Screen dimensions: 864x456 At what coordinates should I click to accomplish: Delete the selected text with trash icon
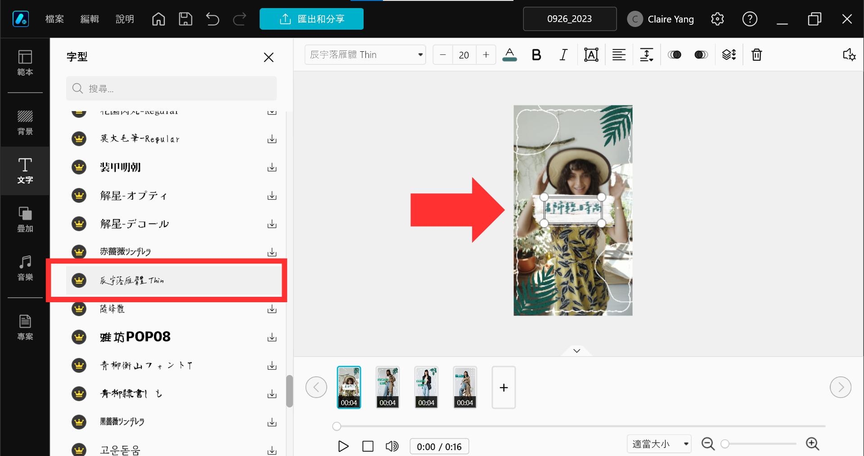coord(756,55)
